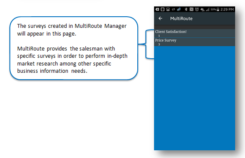Viewport: 245px width, 158px height.
Task: Tap the Bluetooth status bar icon
Action: point(186,9)
